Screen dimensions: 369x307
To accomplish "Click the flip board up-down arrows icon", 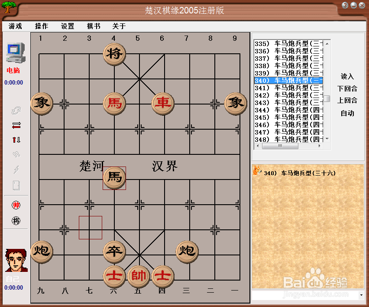I will coord(16,140).
